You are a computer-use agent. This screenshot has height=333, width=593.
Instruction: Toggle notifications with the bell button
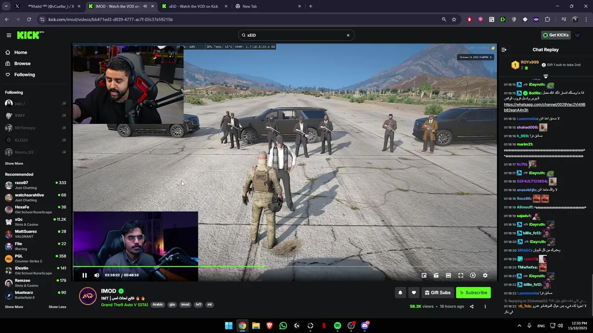click(400, 292)
